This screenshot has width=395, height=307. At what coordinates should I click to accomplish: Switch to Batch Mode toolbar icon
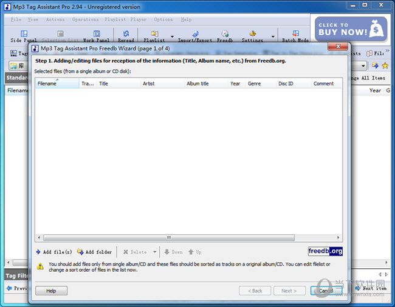coord(295,36)
